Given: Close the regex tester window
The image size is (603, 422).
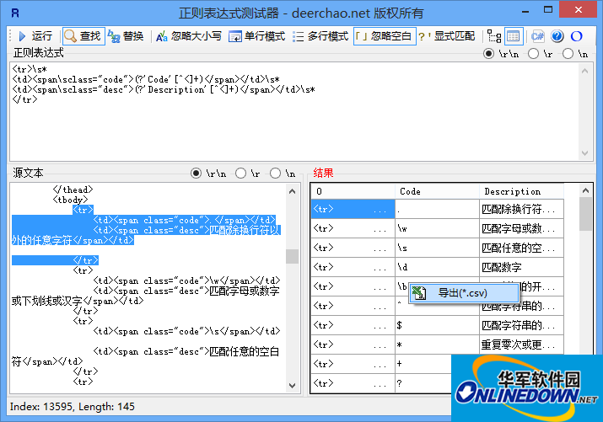Looking at the screenshot, I should (x=578, y=10).
